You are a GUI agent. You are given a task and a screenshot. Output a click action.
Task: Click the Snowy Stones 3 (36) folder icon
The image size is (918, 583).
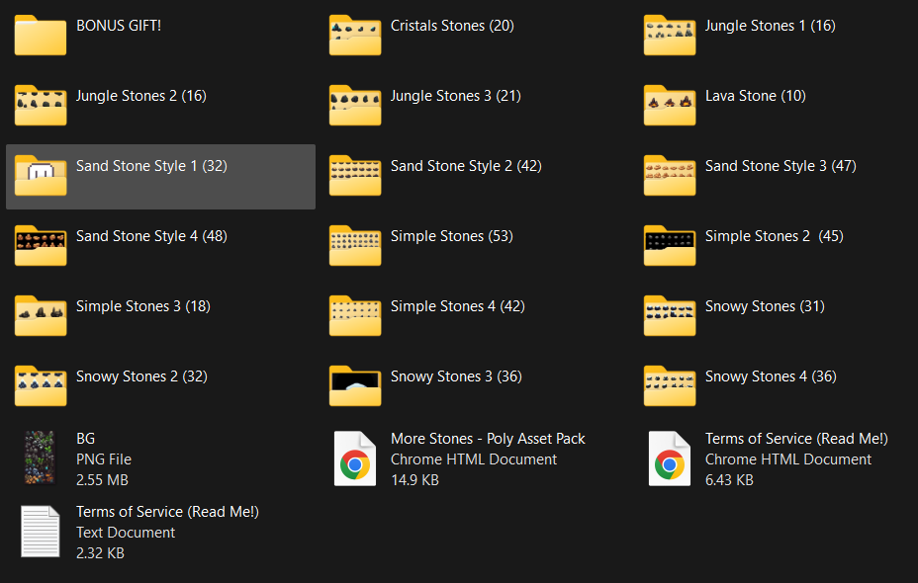pos(355,386)
